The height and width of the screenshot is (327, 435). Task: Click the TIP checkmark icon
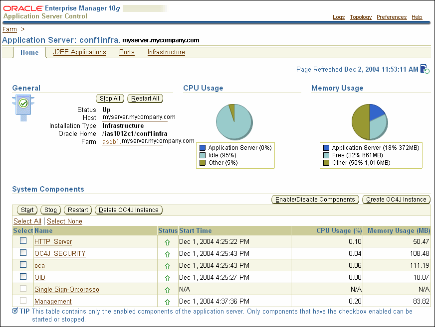click(15, 311)
